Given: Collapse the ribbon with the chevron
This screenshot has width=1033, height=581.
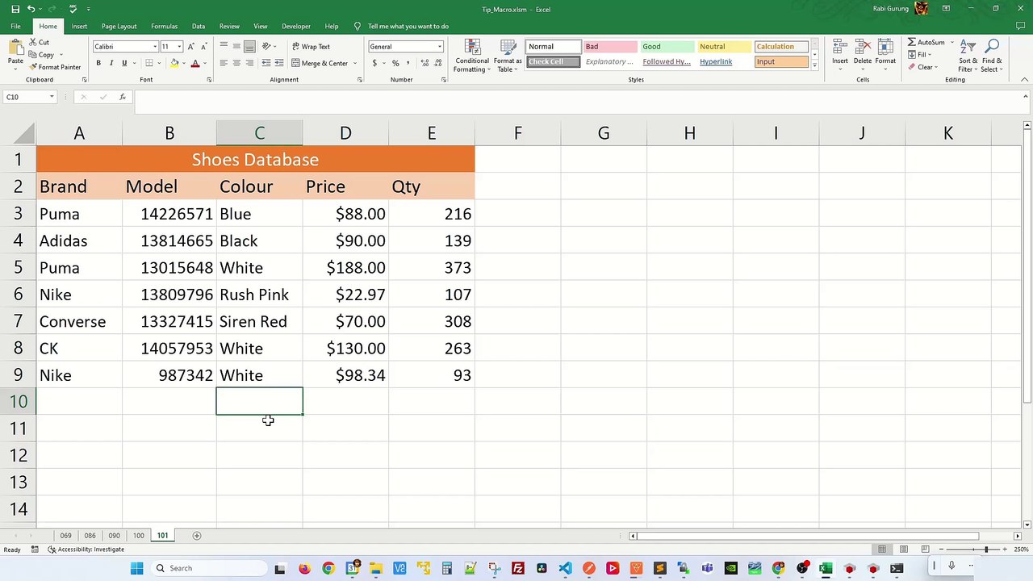Looking at the screenshot, I should 1025,79.
